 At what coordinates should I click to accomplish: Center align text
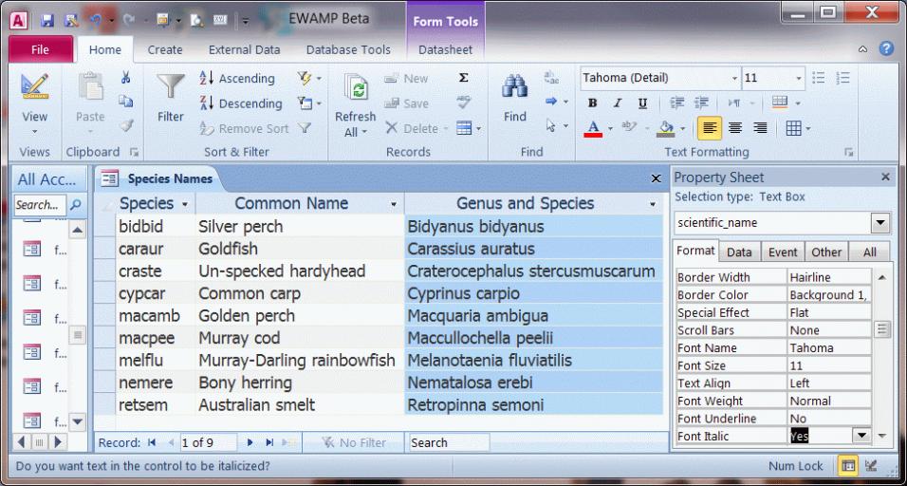point(734,128)
